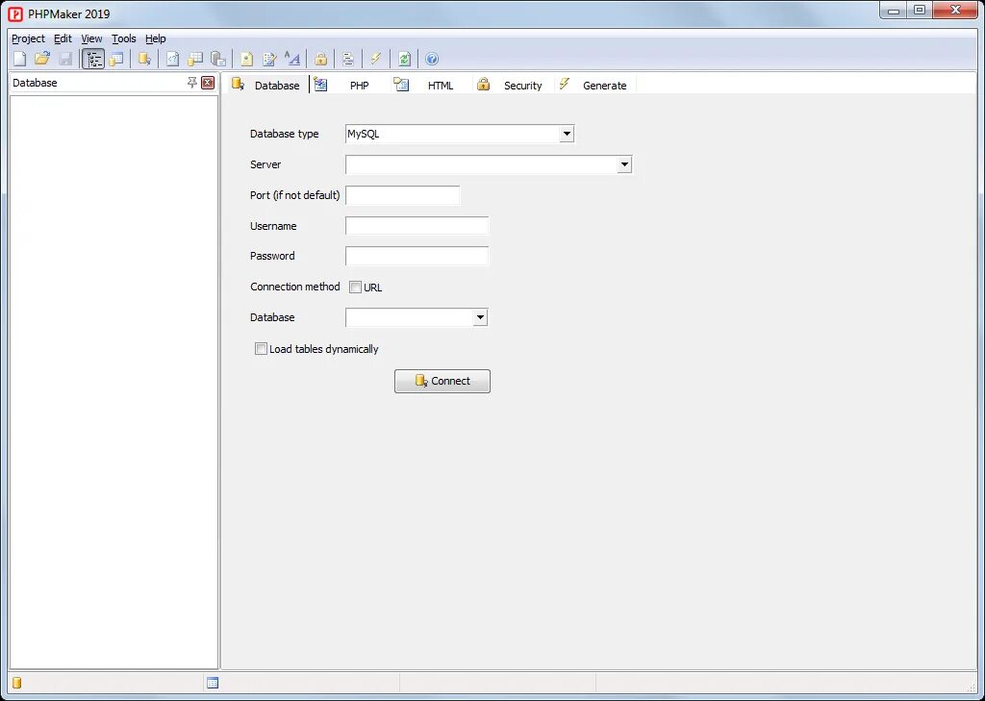Click the open project folder icon

tap(42, 59)
